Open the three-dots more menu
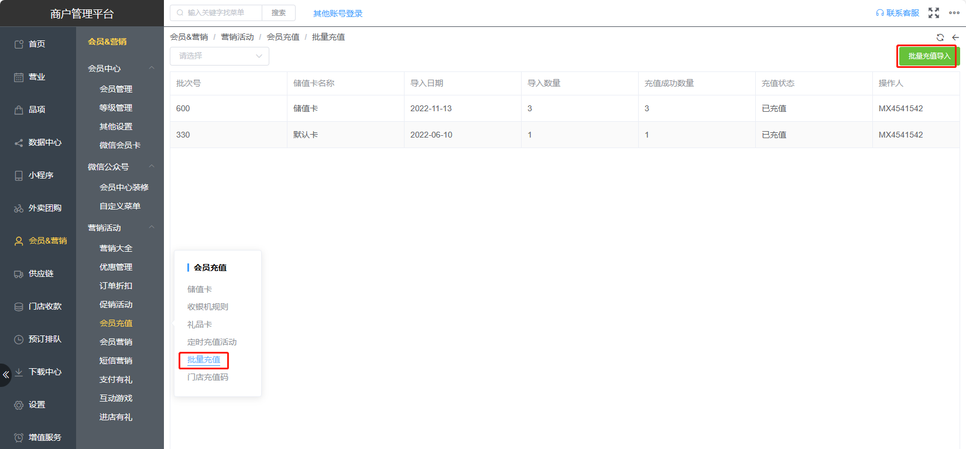The image size is (966, 449). point(954,13)
